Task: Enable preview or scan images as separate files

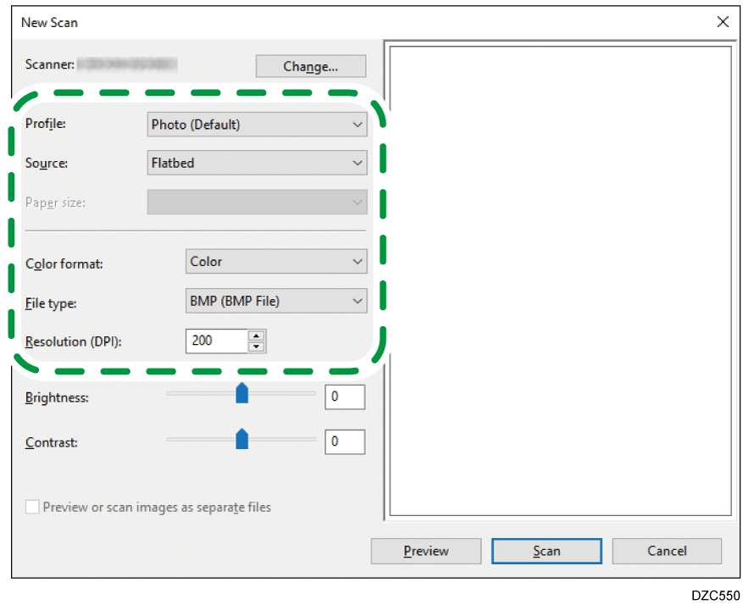Action: [x=32, y=507]
